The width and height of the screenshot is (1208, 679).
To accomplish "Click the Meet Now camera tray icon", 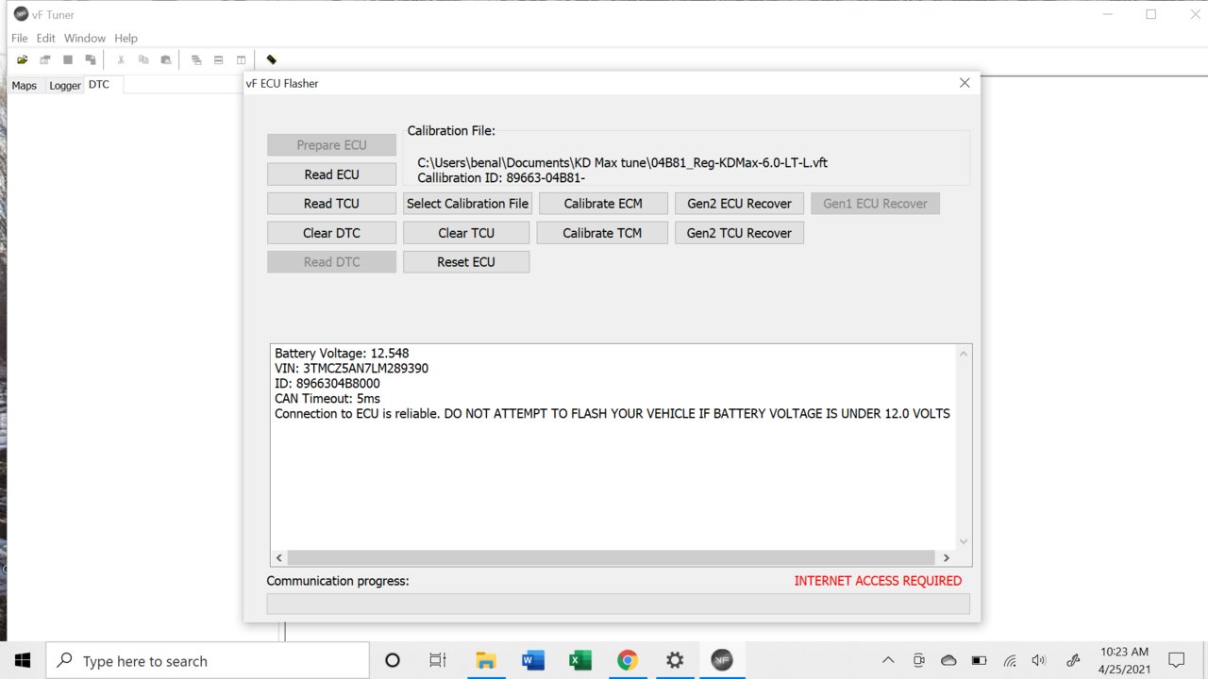I will coord(919,660).
